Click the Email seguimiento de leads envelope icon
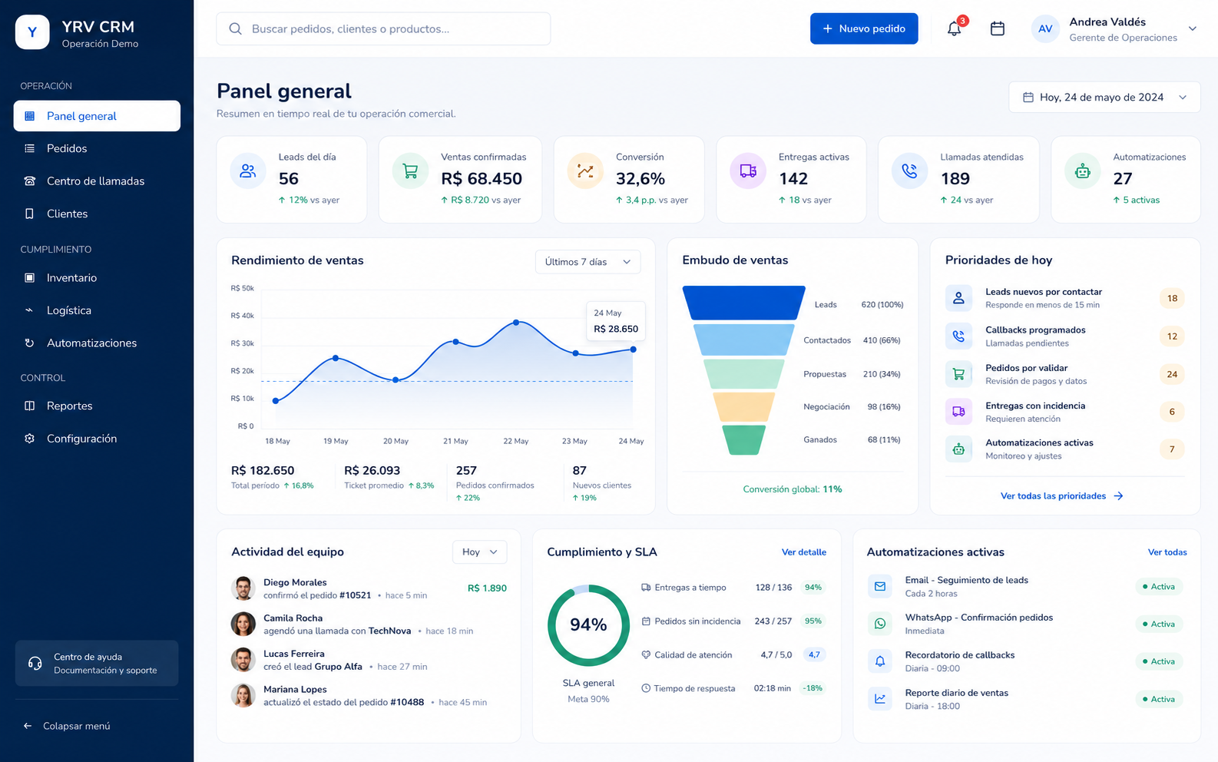 click(x=880, y=586)
